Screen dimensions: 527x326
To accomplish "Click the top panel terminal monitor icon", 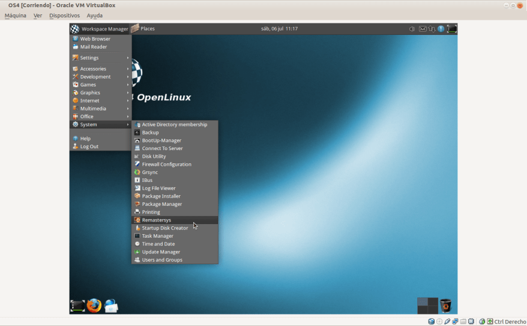I will (452, 29).
